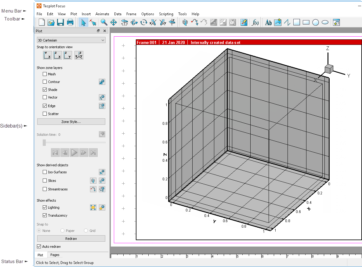This screenshot has width=362, height=267.
Task: Open Iso-Surfaces details icon
Action: (x=102, y=172)
